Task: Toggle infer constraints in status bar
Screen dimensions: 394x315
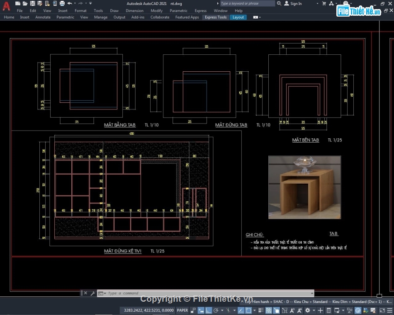Action: coord(193,310)
